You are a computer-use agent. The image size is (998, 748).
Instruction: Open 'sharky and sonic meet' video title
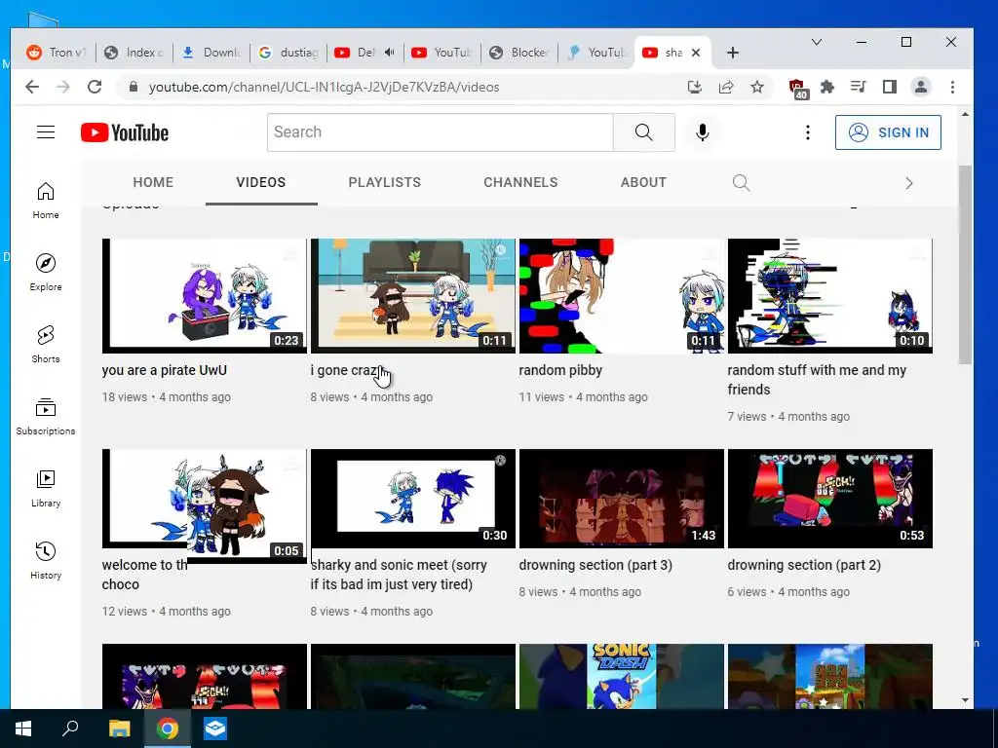[x=399, y=575]
